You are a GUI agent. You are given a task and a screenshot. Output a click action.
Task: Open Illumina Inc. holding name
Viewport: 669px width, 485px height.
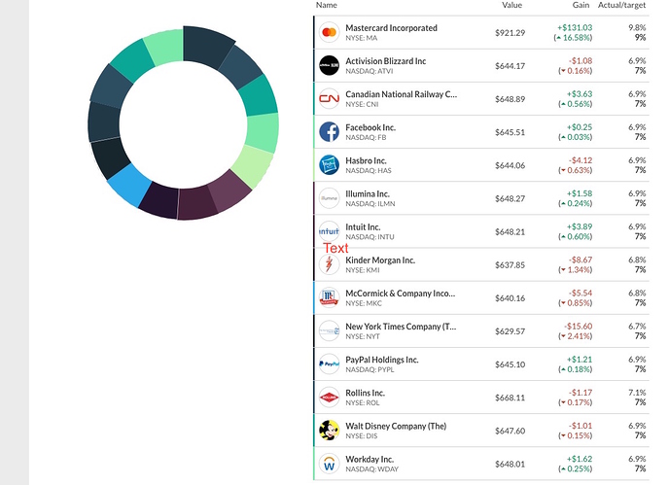tap(368, 194)
